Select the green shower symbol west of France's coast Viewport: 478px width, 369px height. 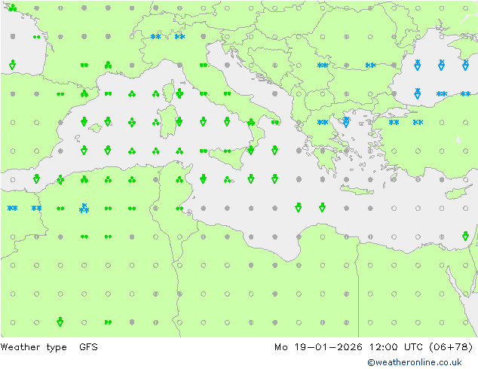[x=12, y=66]
